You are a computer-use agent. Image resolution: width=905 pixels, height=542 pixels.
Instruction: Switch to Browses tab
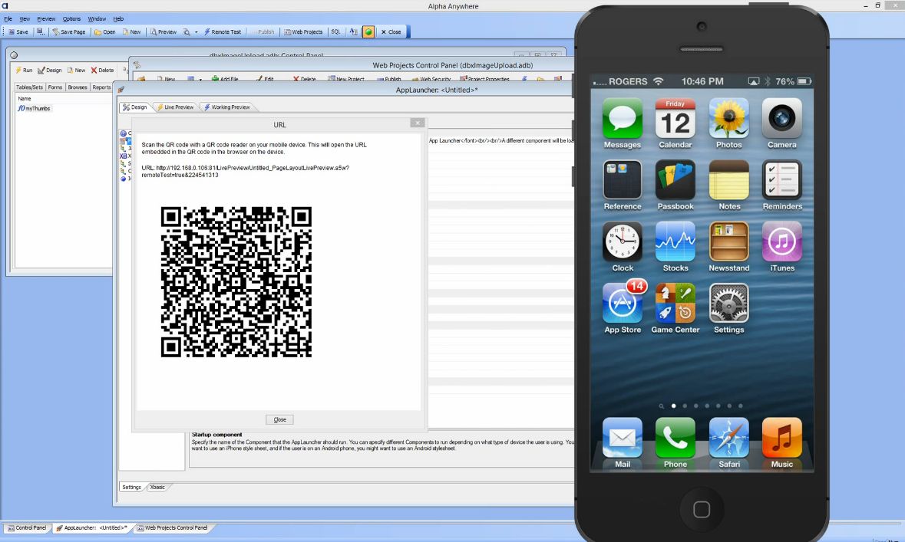tap(78, 87)
